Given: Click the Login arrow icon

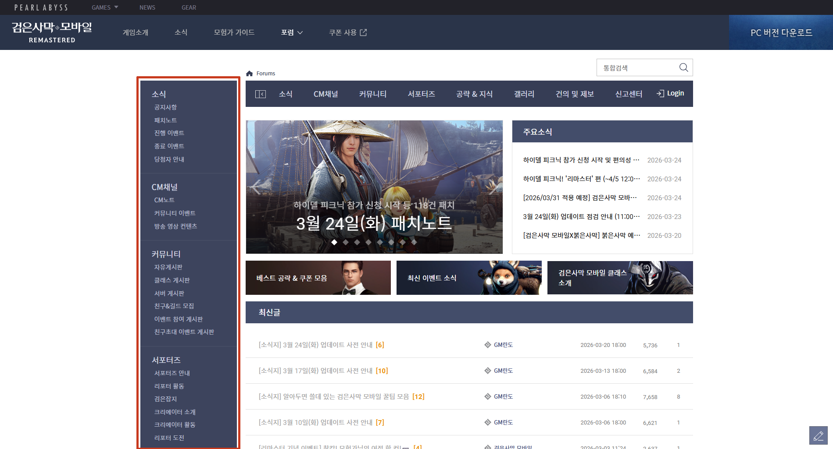Looking at the screenshot, I should pos(660,93).
